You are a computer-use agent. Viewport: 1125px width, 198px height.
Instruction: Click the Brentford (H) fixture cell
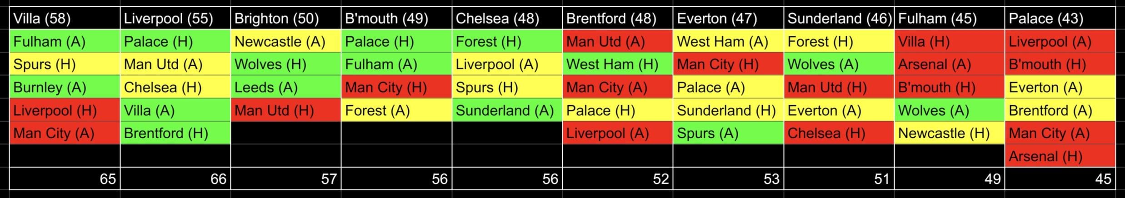click(175, 133)
